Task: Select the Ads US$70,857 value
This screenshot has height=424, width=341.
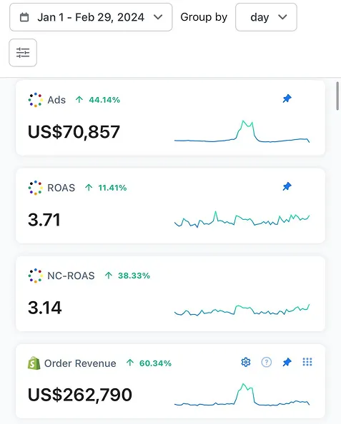Action: coord(74,132)
